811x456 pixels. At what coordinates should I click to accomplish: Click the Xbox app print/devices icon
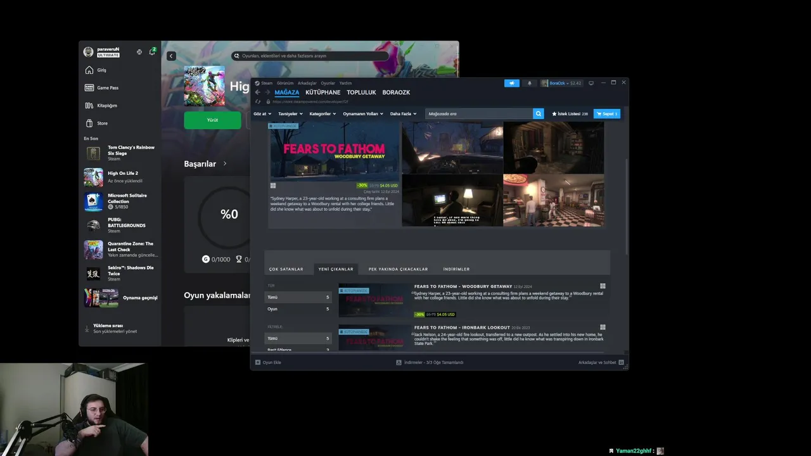[x=139, y=52]
